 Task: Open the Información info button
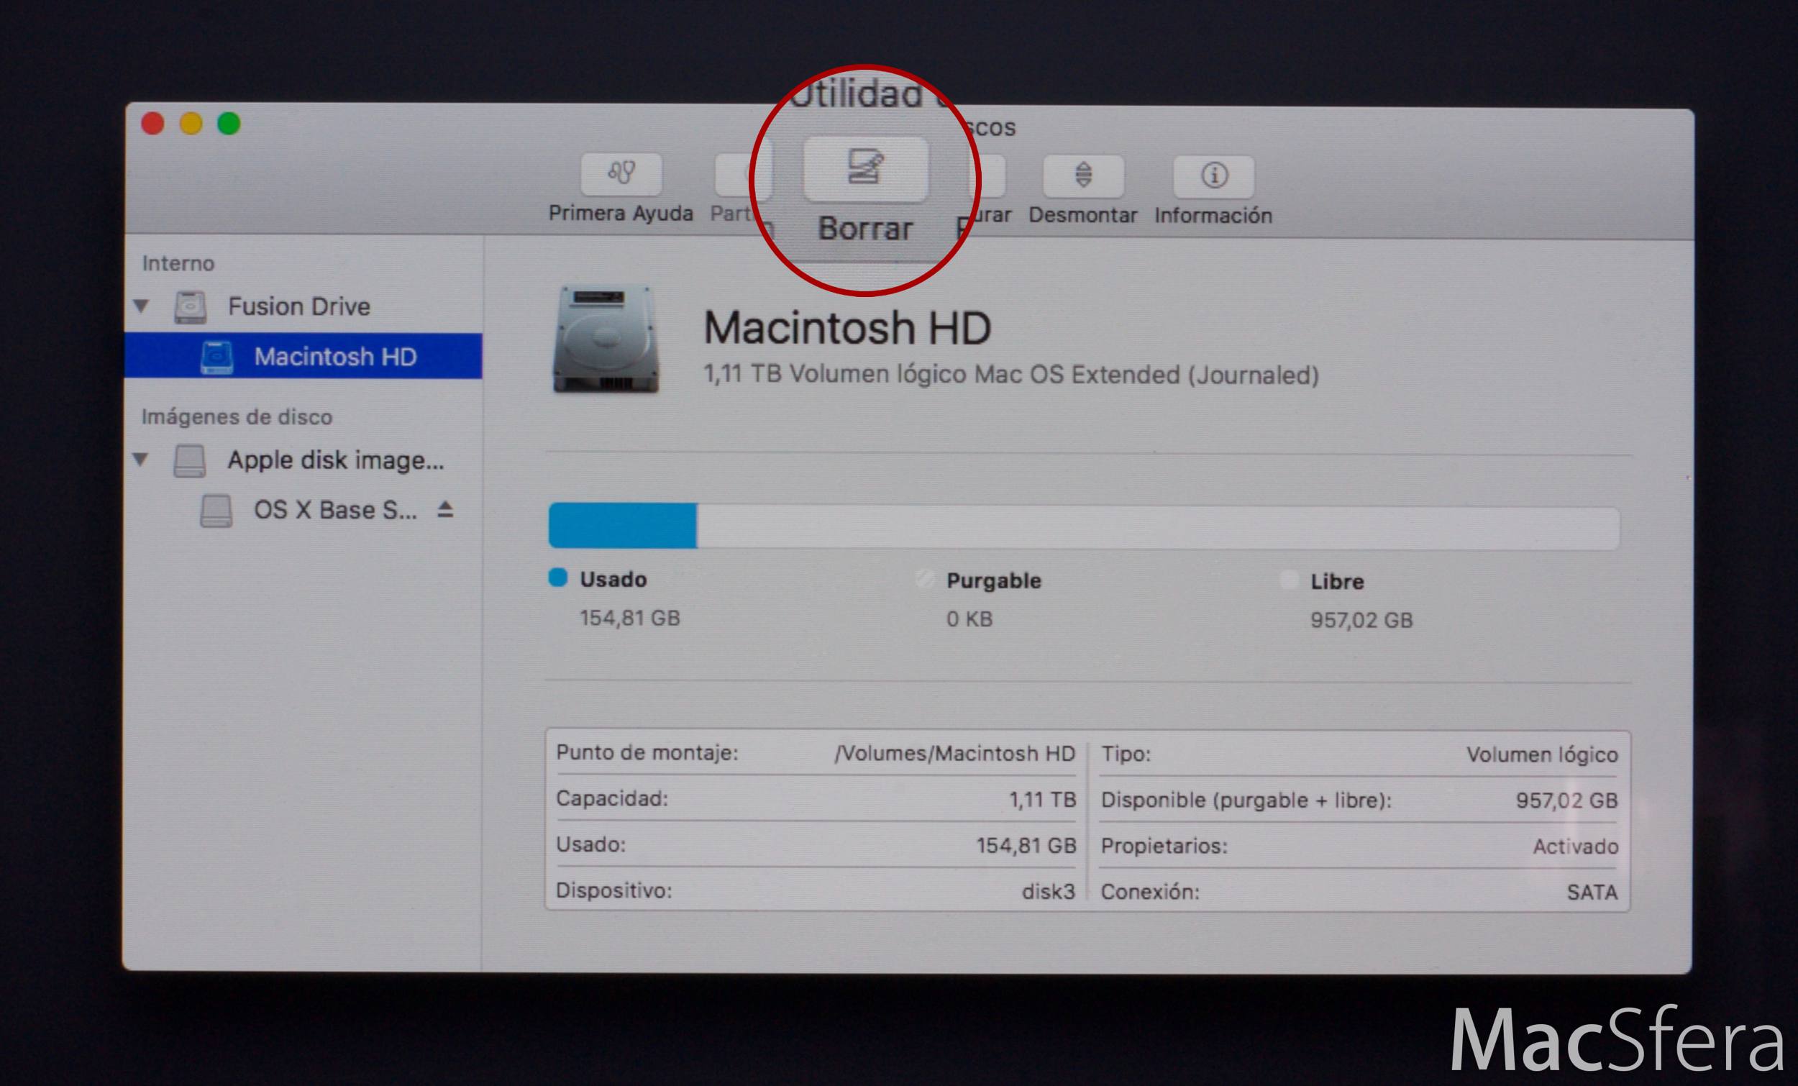(1213, 176)
